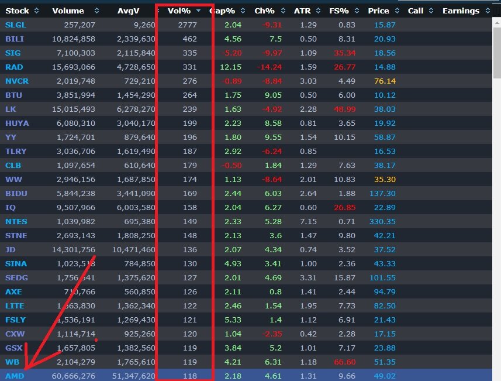Open GSX stock ticker
Image resolution: width=501 pixels, height=381 pixels.
click(14, 348)
